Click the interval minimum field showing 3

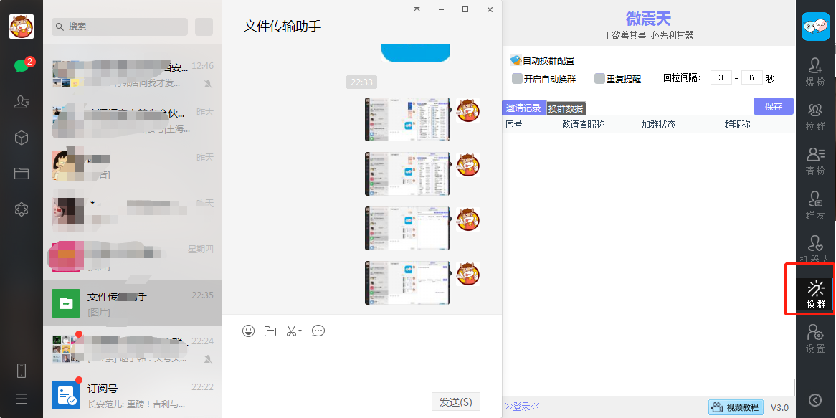click(721, 78)
